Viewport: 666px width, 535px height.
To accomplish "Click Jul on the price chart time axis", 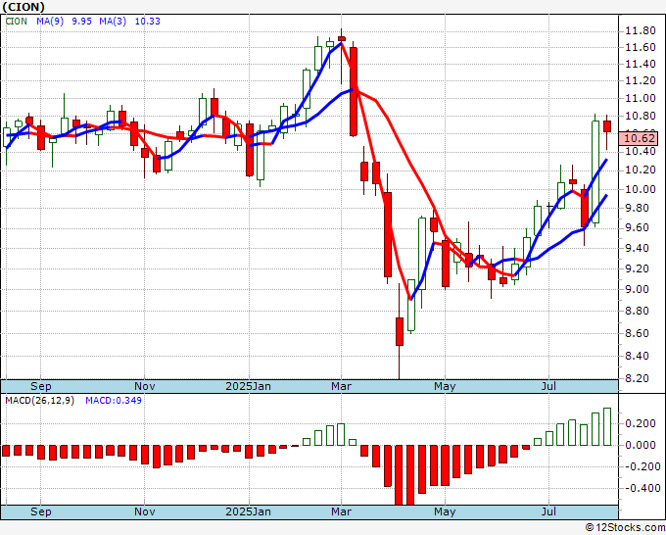I will tap(548, 386).
